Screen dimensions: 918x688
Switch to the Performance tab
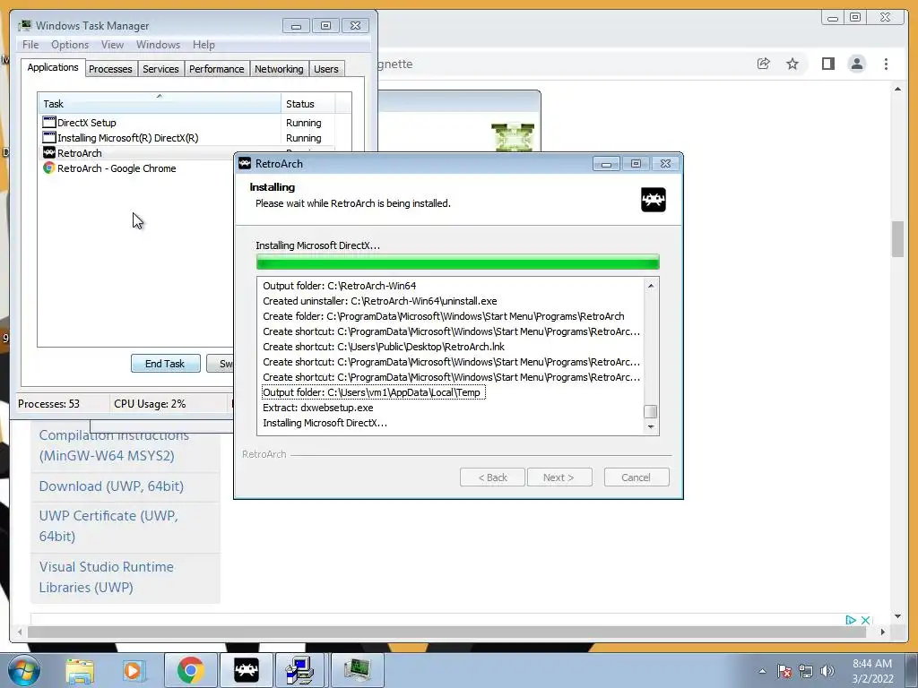[x=217, y=69]
